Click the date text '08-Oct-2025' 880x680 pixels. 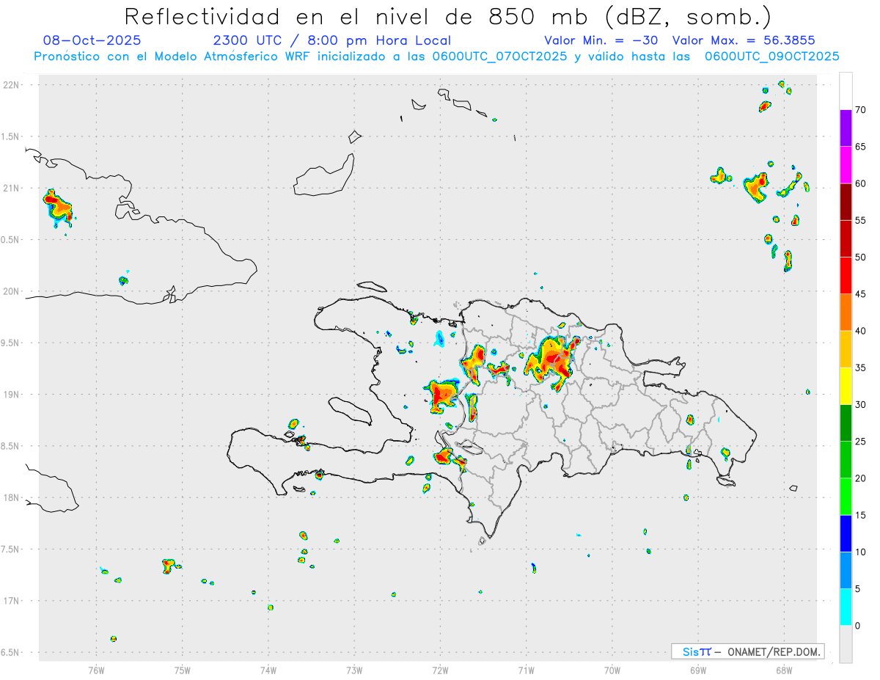(x=92, y=40)
